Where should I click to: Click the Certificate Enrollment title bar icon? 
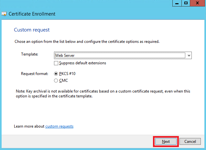4,14
